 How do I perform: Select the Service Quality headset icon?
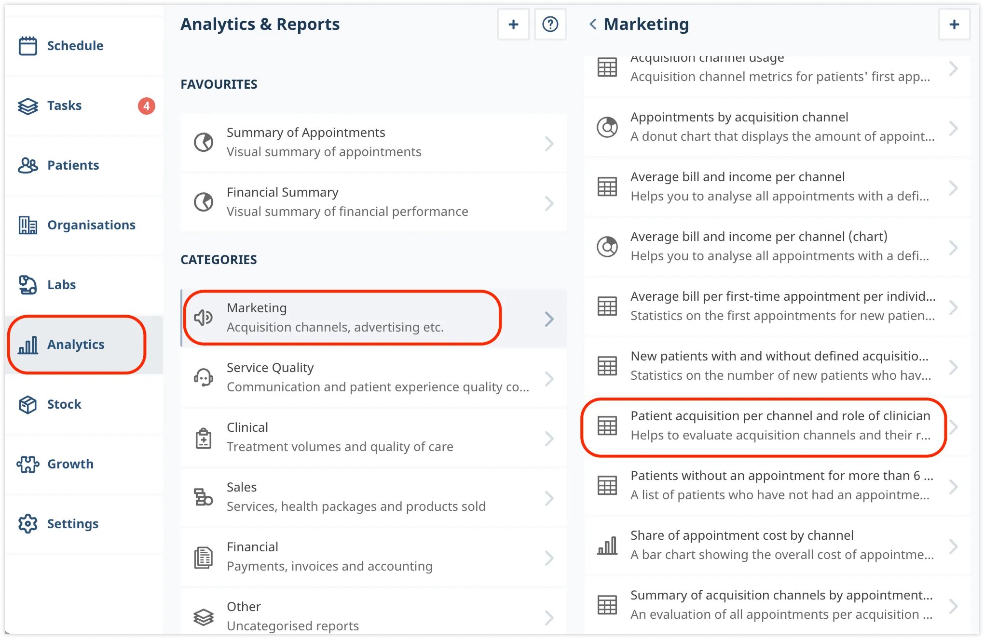[203, 377]
